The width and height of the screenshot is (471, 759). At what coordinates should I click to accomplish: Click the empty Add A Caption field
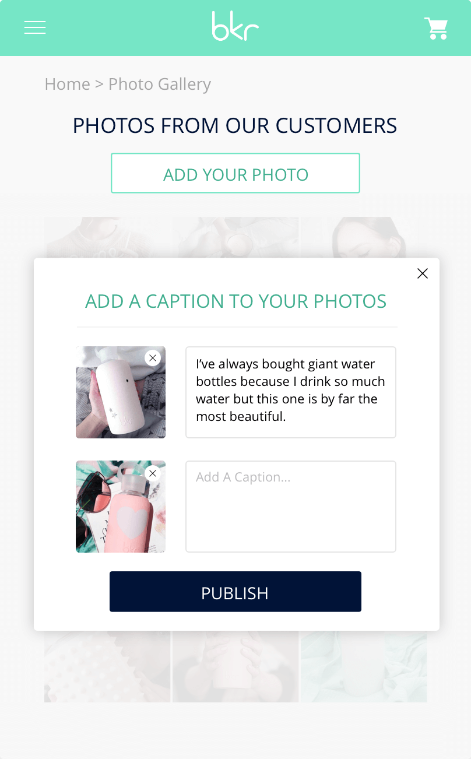(x=291, y=507)
